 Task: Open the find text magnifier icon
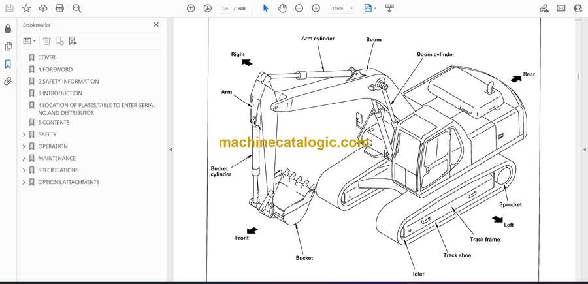point(77,8)
